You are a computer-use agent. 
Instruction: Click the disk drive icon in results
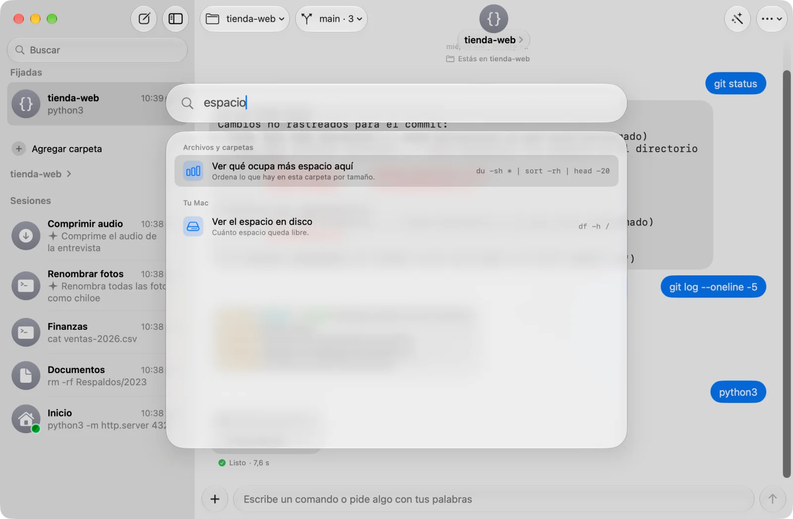point(193,226)
